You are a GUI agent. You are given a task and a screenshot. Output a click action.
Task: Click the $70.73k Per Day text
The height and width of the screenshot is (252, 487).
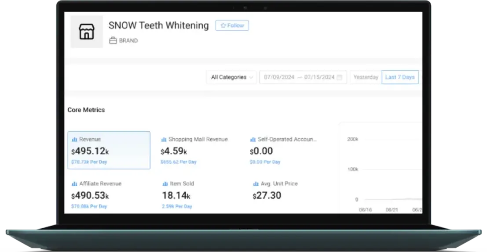(89, 162)
